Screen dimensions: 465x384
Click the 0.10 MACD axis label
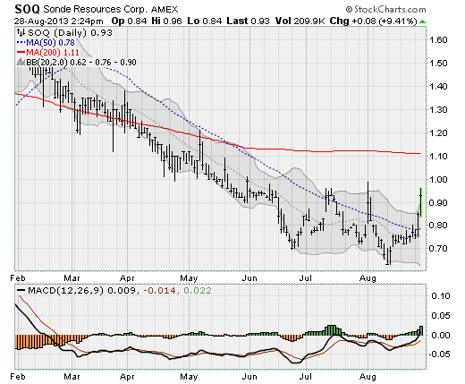tap(440, 295)
